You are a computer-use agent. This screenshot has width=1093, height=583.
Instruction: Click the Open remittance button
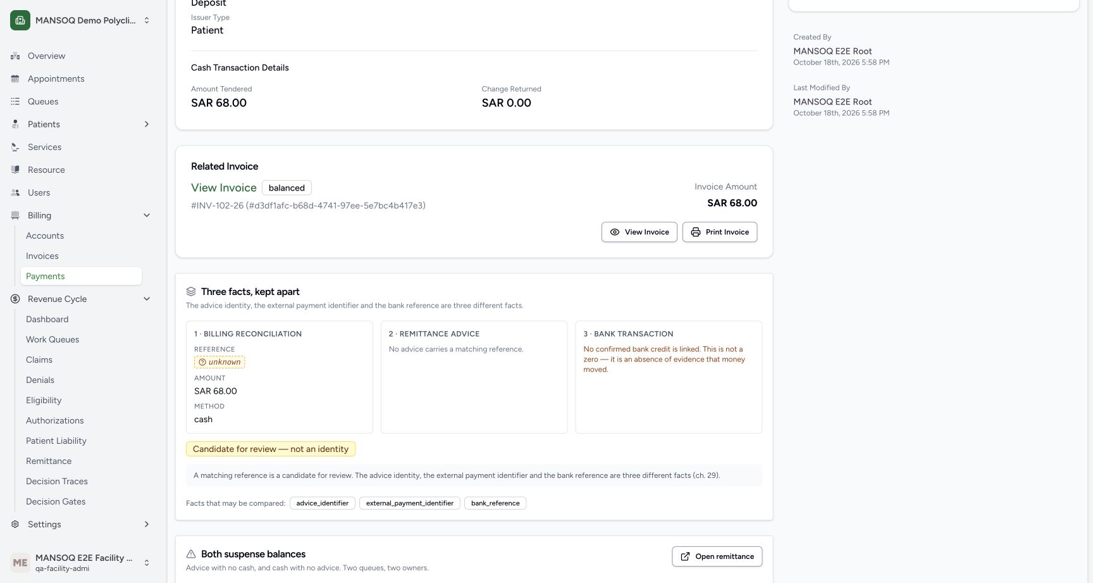(x=717, y=556)
